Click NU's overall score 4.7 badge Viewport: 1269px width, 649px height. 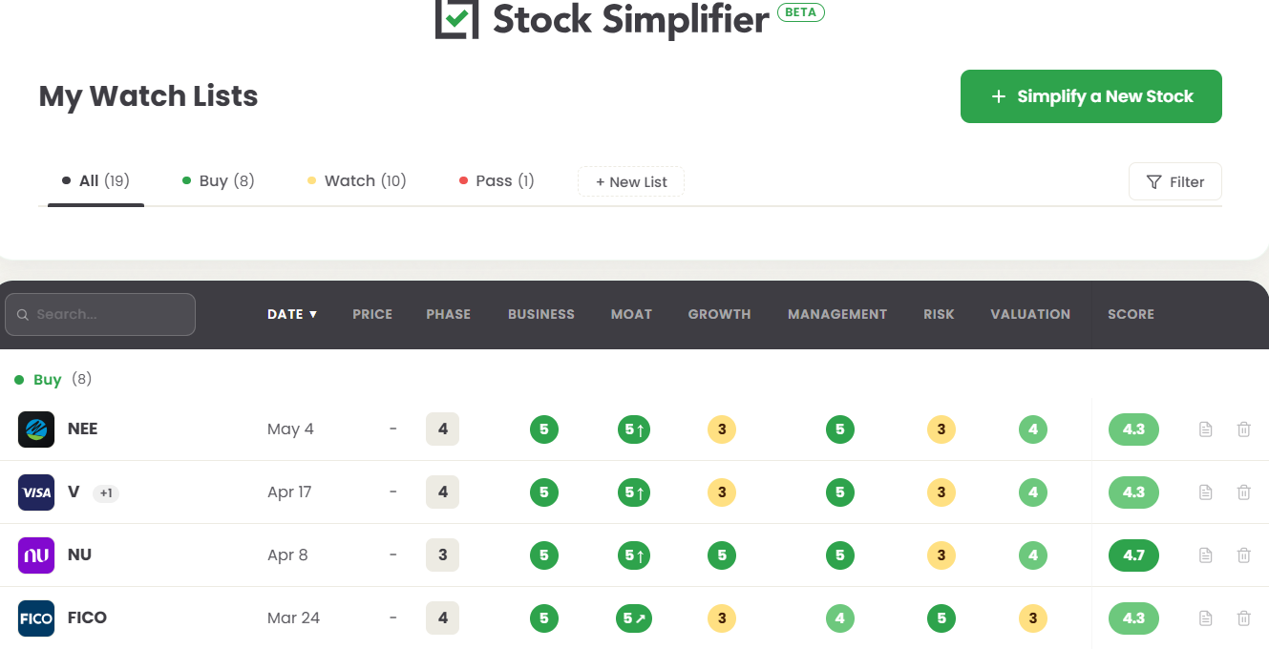tap(1133, 555)
